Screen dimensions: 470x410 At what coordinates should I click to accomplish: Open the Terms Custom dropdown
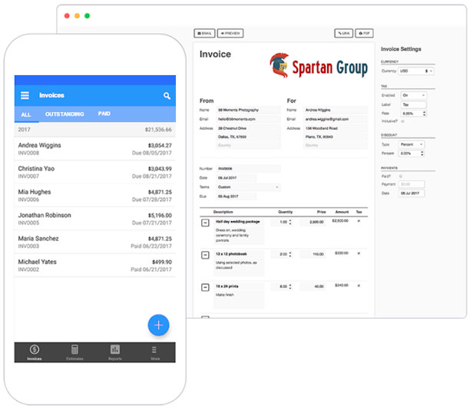248,187
